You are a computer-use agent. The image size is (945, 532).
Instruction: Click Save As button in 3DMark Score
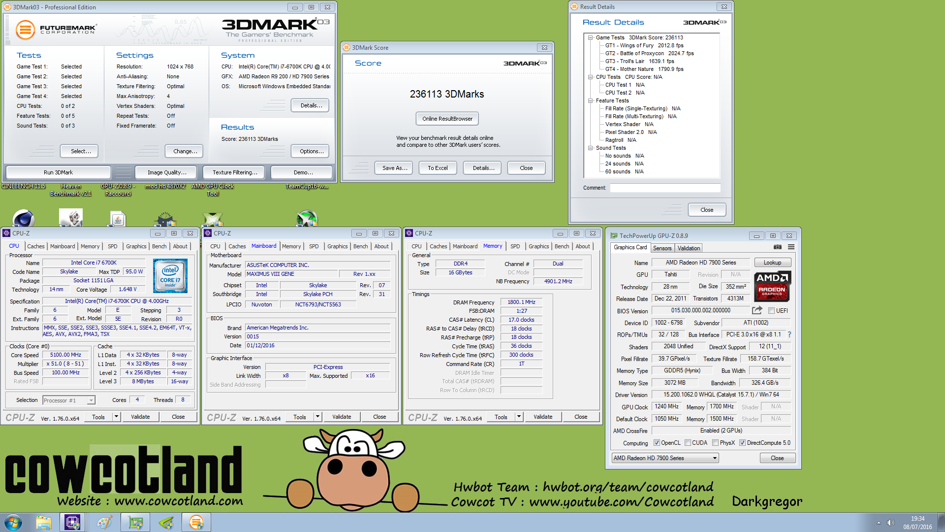click(394, 168)
